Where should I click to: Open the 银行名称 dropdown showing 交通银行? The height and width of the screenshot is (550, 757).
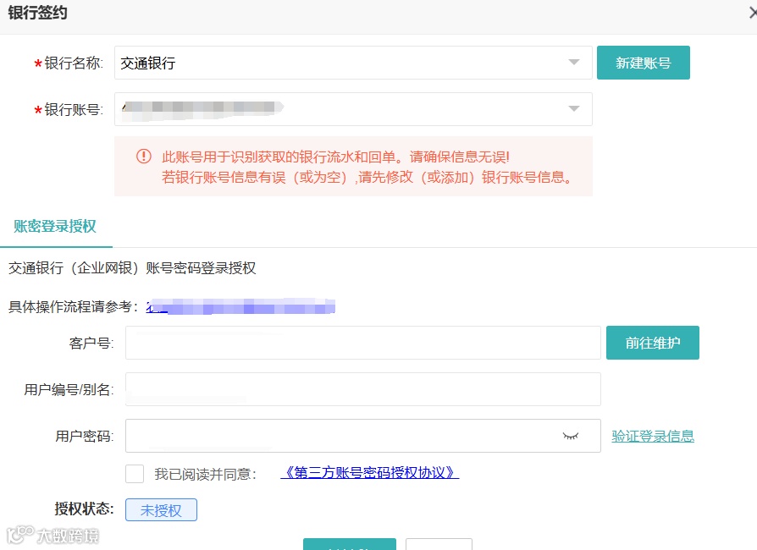point(353,63)
